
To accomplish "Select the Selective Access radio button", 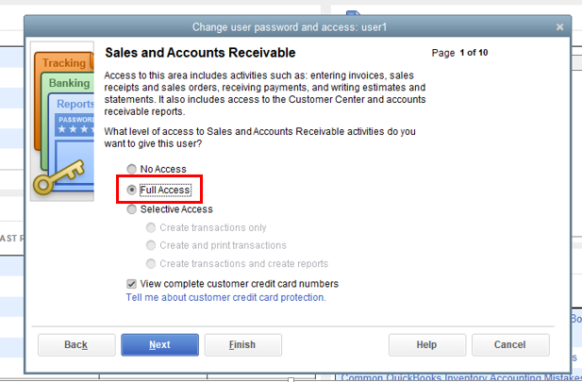I will (132, 209).
